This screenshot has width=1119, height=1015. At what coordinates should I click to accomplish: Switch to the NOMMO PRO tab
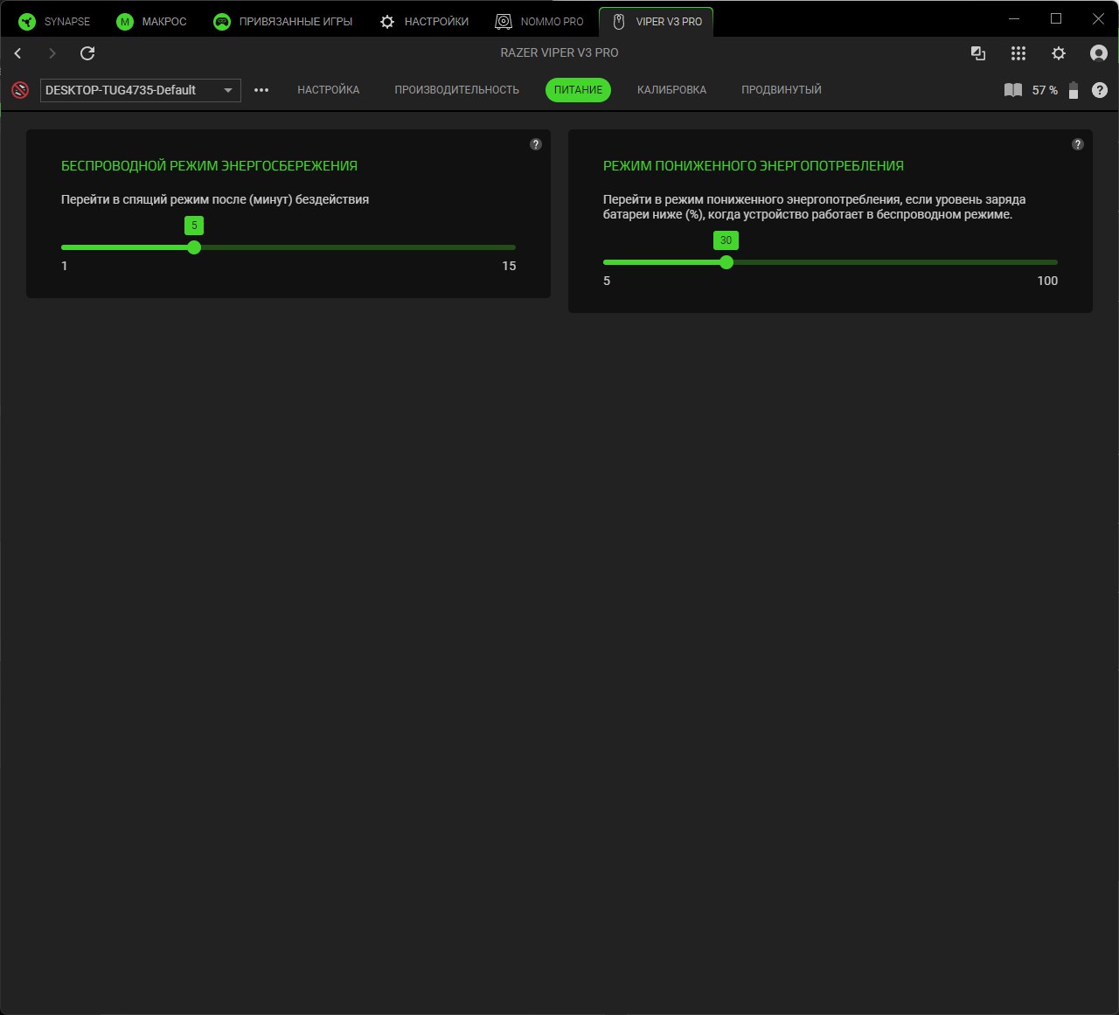tap(539, 22)
